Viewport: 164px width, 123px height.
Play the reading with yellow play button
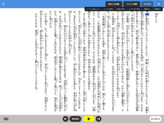pos(89,119)
